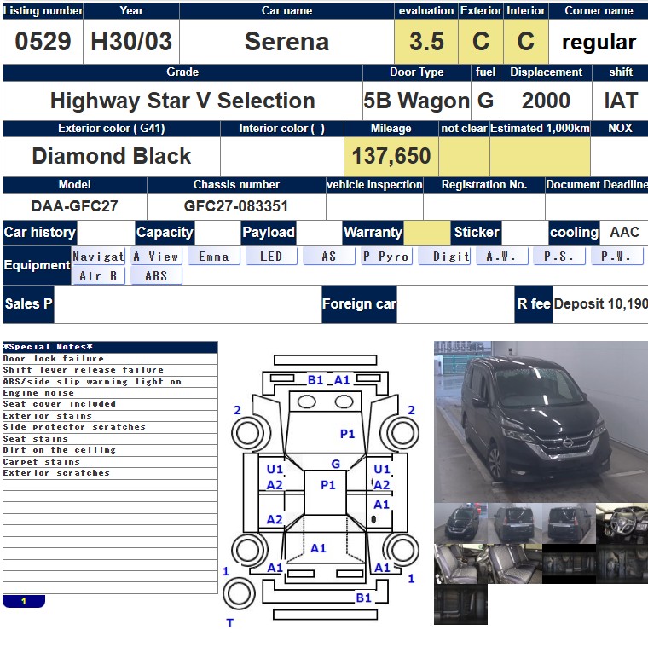Click the G mark on the windshield diagram
648x647 pixels.
[336, 464]
